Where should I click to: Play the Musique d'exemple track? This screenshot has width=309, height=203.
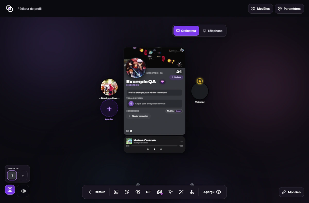click(154, 149)
